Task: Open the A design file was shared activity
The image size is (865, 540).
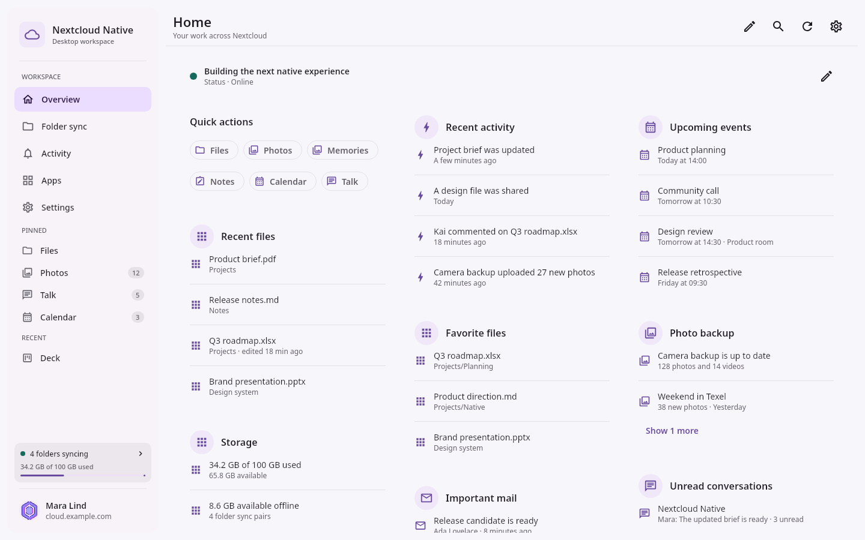Action: pyautogui.click(x=512, y=196)
